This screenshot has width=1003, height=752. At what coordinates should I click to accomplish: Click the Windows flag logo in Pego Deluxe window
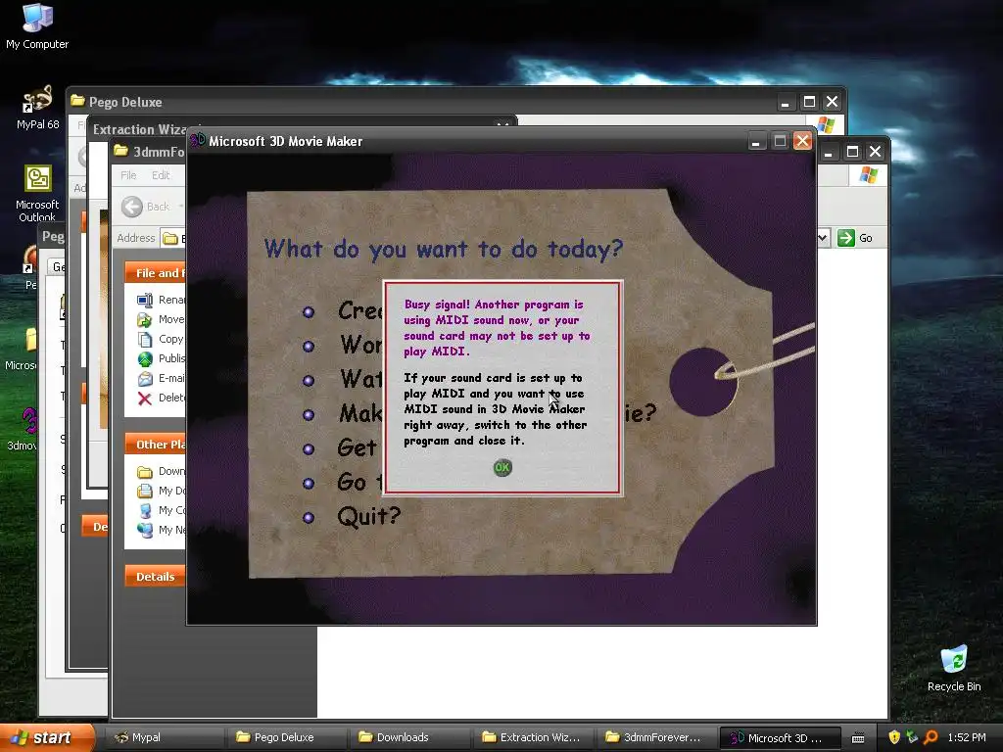point(826,124)
